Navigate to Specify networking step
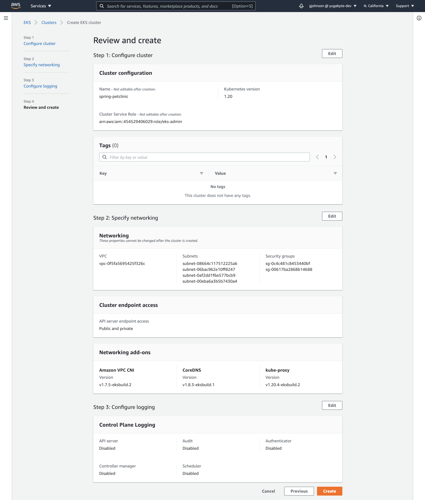The height and width of the screenshot is (500, 425). [42, 65]
